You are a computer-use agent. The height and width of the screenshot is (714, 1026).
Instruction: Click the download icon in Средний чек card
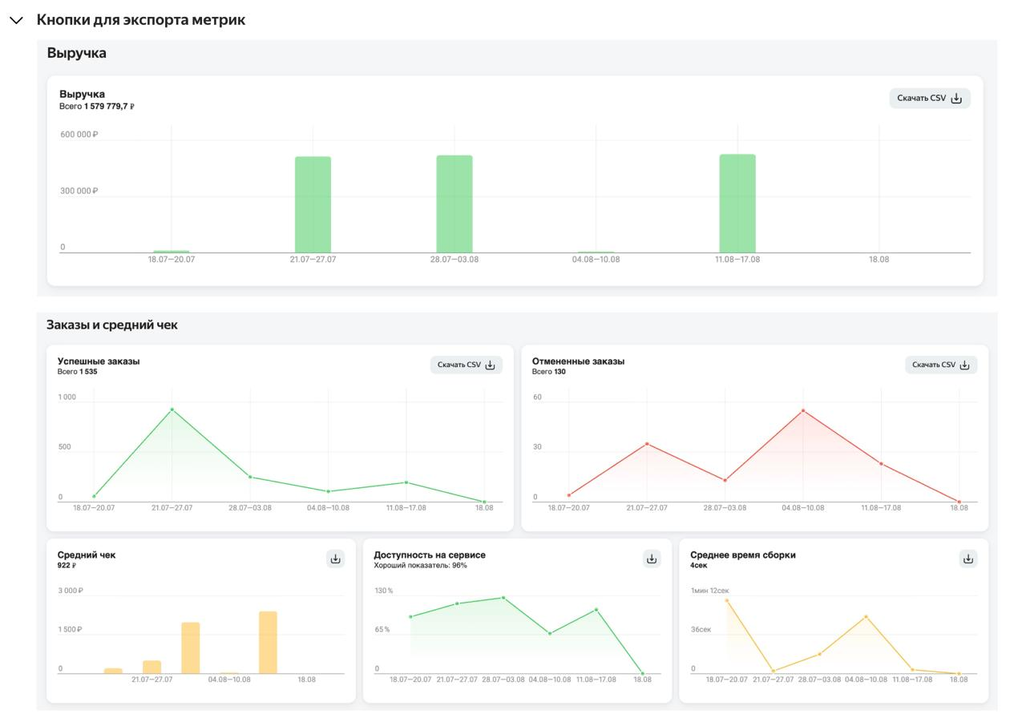[336, 559]
